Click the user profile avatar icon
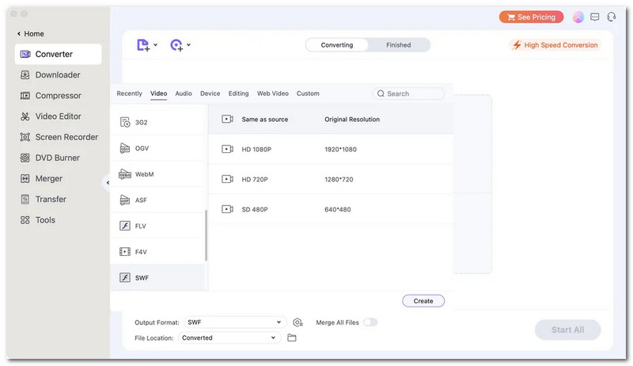Image resolution: width=633 pixels, height=366 pixels. click(578, 17)
